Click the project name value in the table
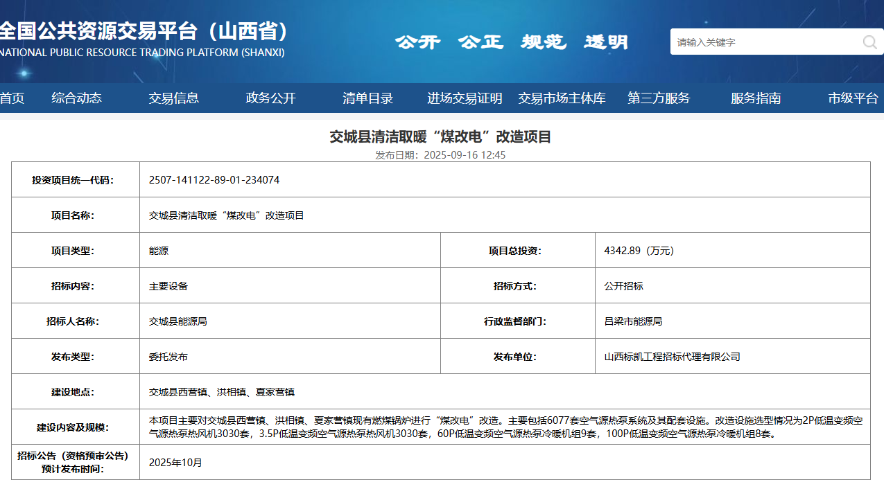 point(227,215)
